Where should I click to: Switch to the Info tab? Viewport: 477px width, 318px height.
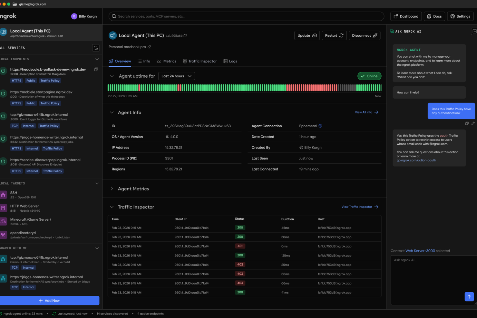point(144,61)
